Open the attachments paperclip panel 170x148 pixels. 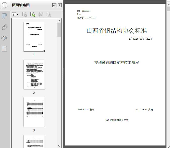point(5,27)
